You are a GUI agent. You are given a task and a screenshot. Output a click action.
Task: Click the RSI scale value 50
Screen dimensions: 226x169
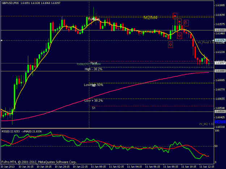[216, 146]
